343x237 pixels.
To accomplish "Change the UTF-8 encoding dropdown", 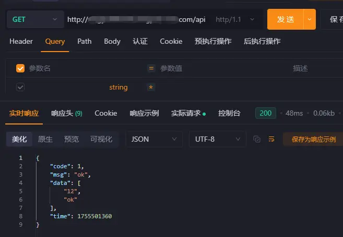I will [217, 139].
